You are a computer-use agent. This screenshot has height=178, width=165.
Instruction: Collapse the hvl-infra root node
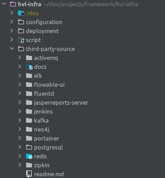[x=4, y=4]
